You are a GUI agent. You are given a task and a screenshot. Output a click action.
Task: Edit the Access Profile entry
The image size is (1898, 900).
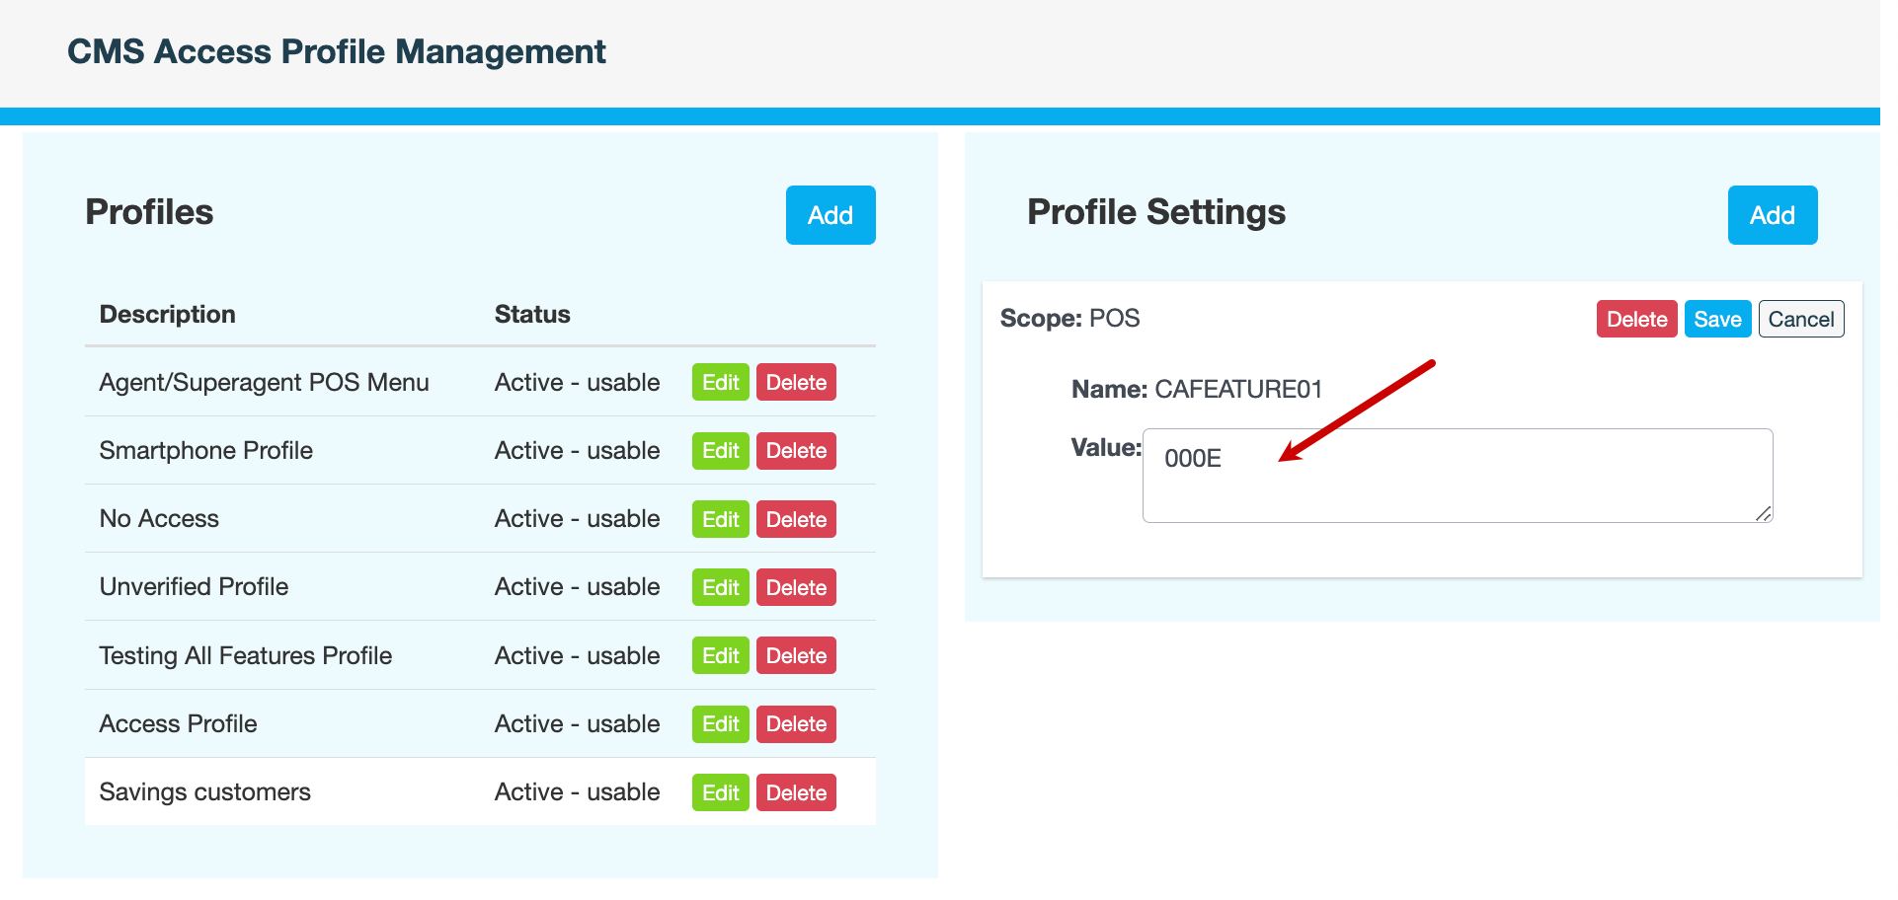pos(720,724)
